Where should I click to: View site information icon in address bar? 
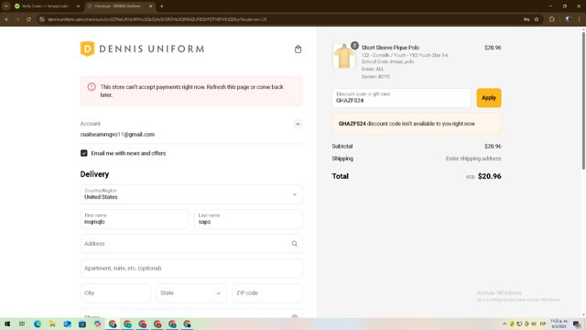42,19
